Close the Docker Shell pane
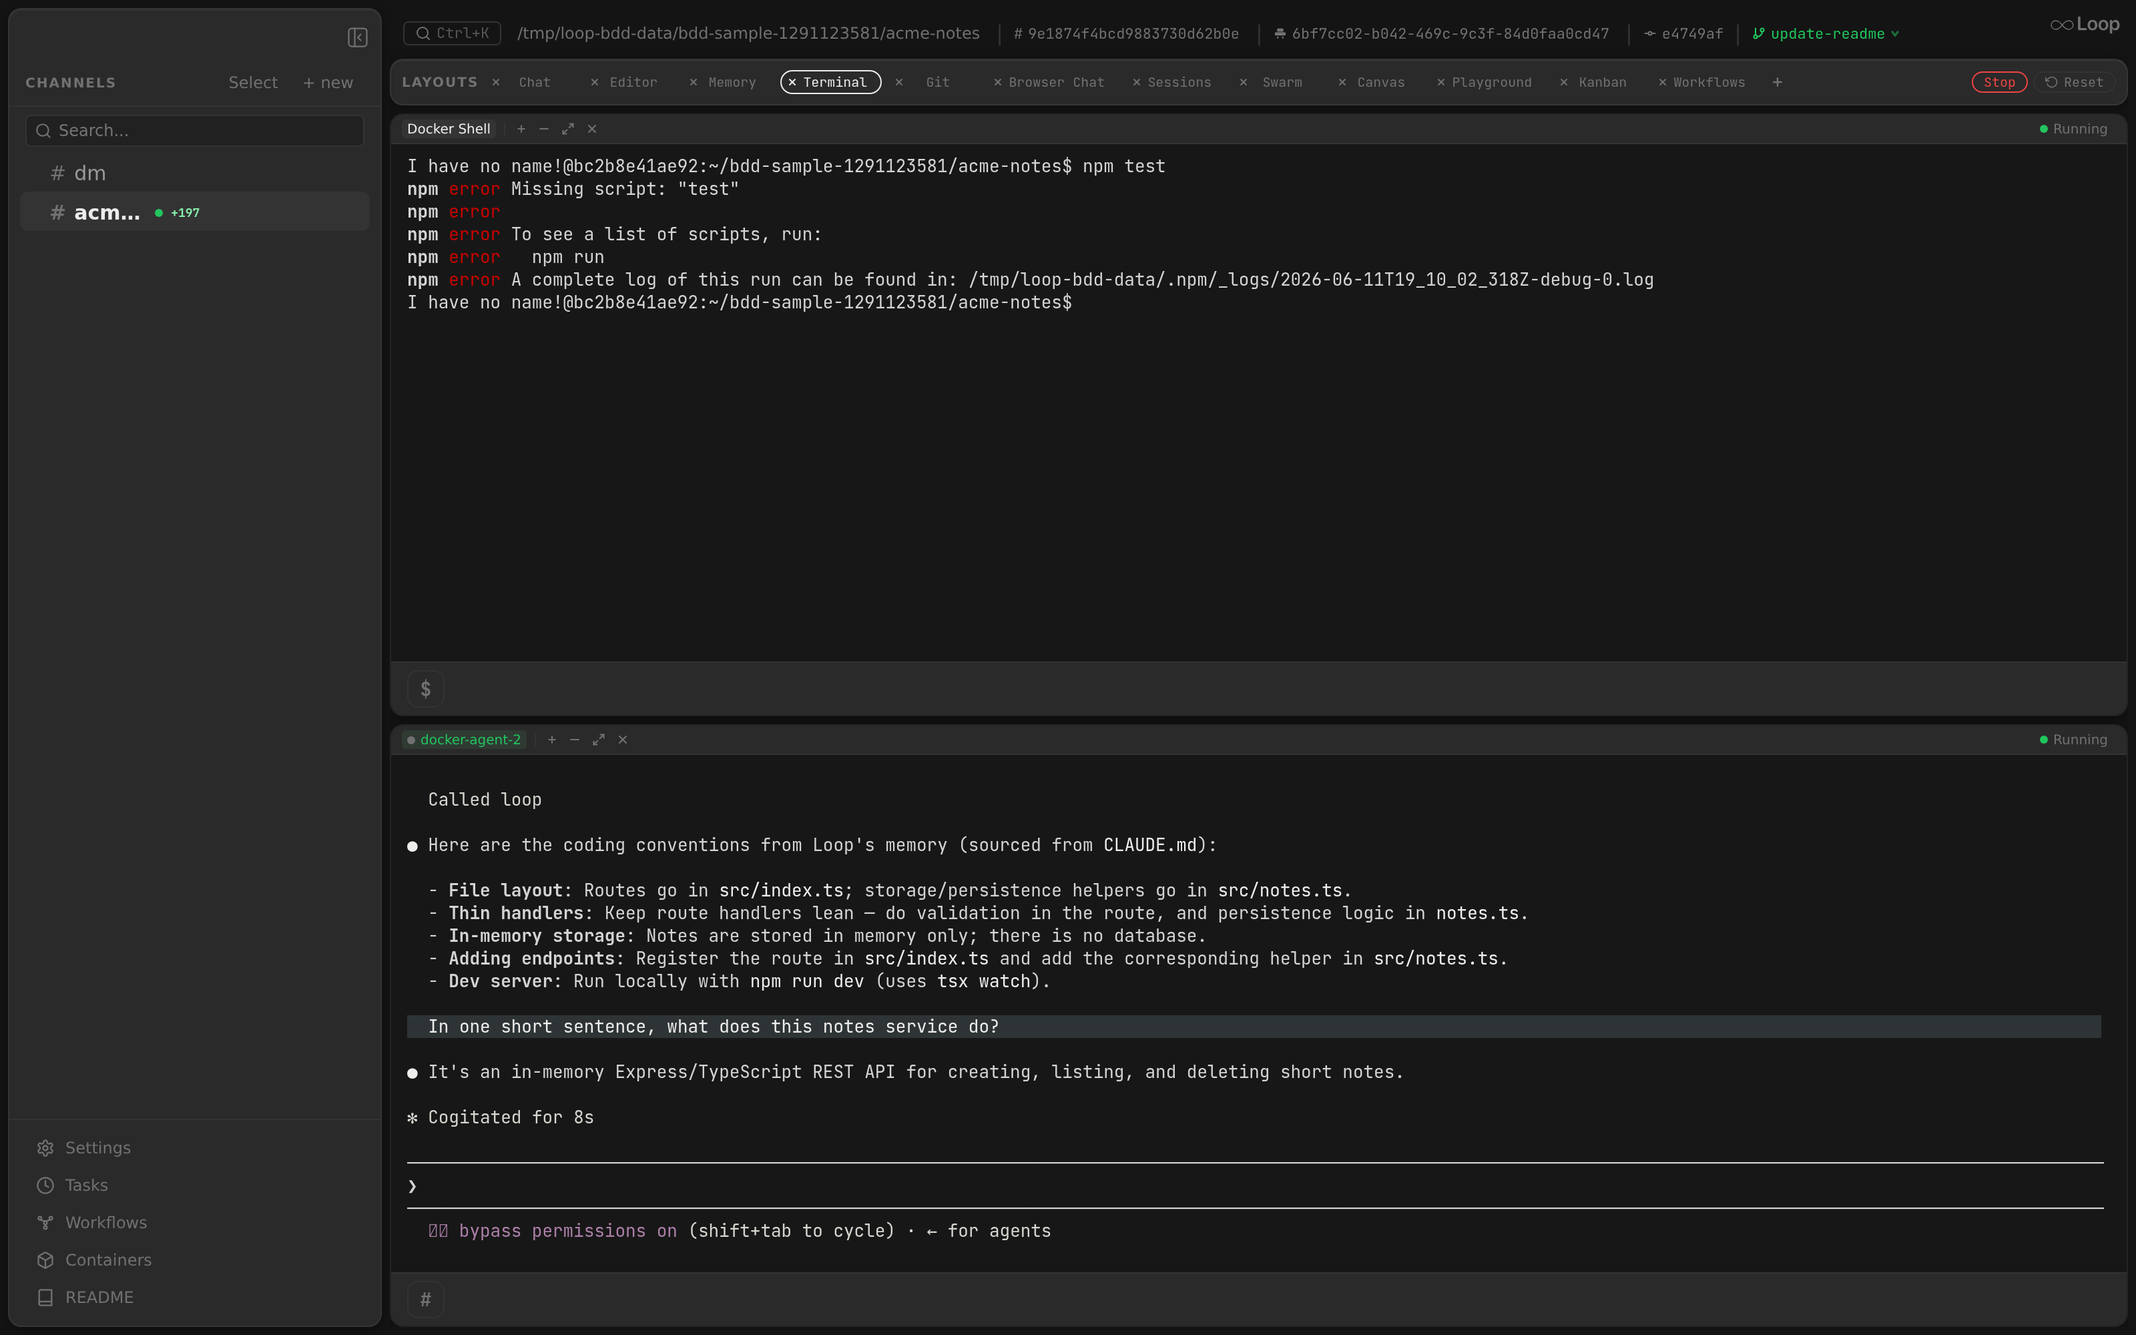2136x1335 pixels. [x=592, y=129]
